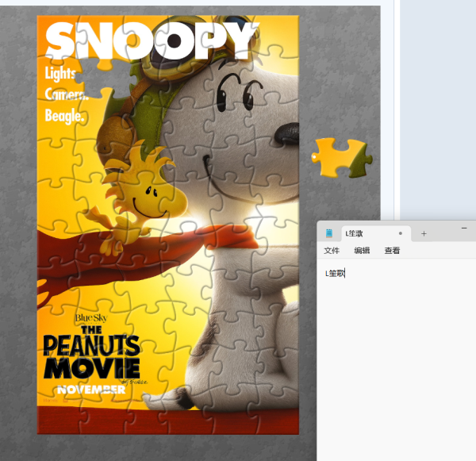
Task: Click the NOVEMBER text on the puzzle
Action: coord(91,390)
